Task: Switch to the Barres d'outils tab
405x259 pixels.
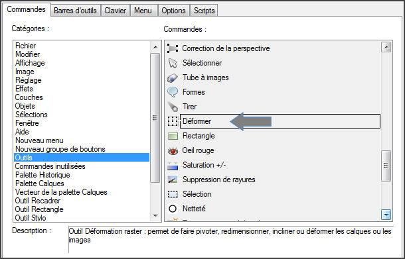Action: click(75, 11)
